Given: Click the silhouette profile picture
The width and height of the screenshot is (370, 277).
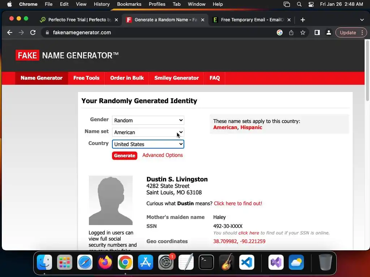Looking at the screenshot, I should (111, 200).
